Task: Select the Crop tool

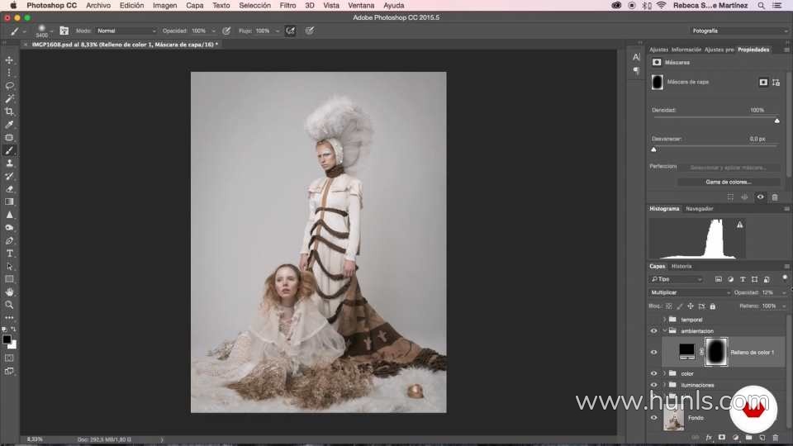Action: tap(10, 111)
